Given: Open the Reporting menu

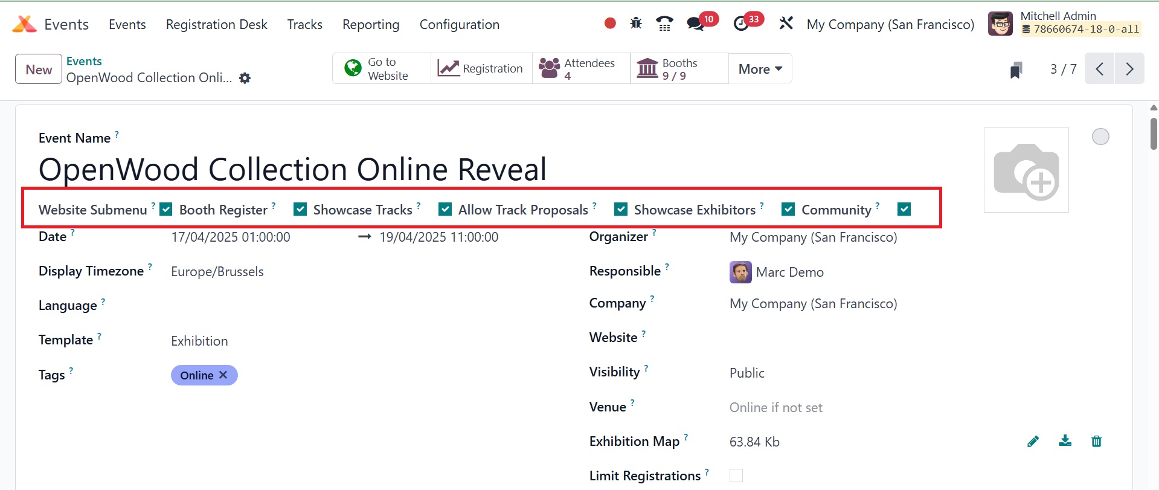Looking at the screenshot, I should click(371, 24).
